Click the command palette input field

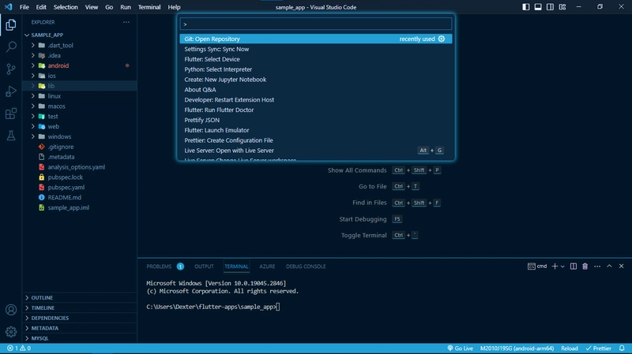315,24
